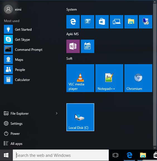Launch the OneNote tile
157x161 pixels.
73,46
